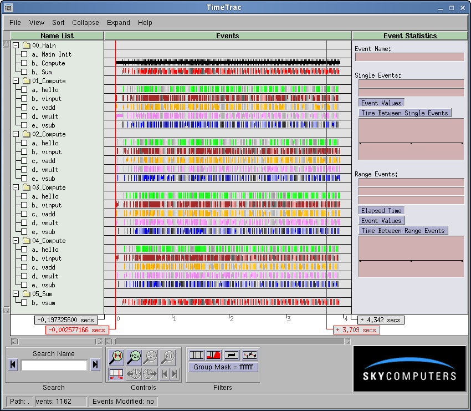Open the View menu
This screenshot has height=411, width=471.
pyautogui.click(x=37, y=23)
